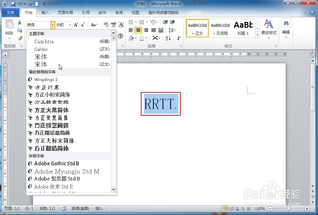Viewport: 318px width, 215px height.
Task: Toggle the Justify alignment button
Action: [154, 30]
